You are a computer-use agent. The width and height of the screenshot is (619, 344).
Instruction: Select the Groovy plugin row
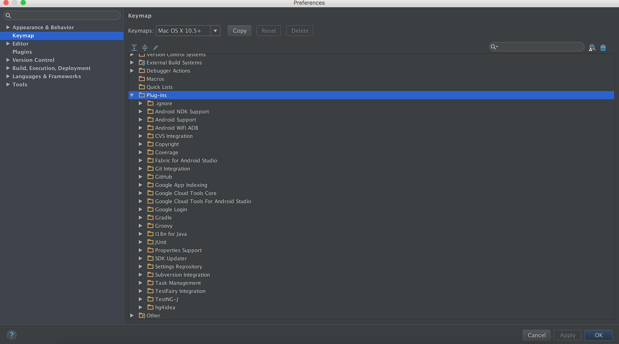[371, 226]
